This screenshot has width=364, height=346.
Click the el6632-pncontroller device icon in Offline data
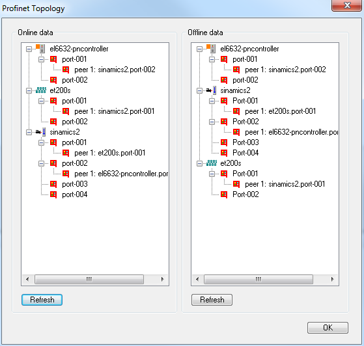click(211, 49)
